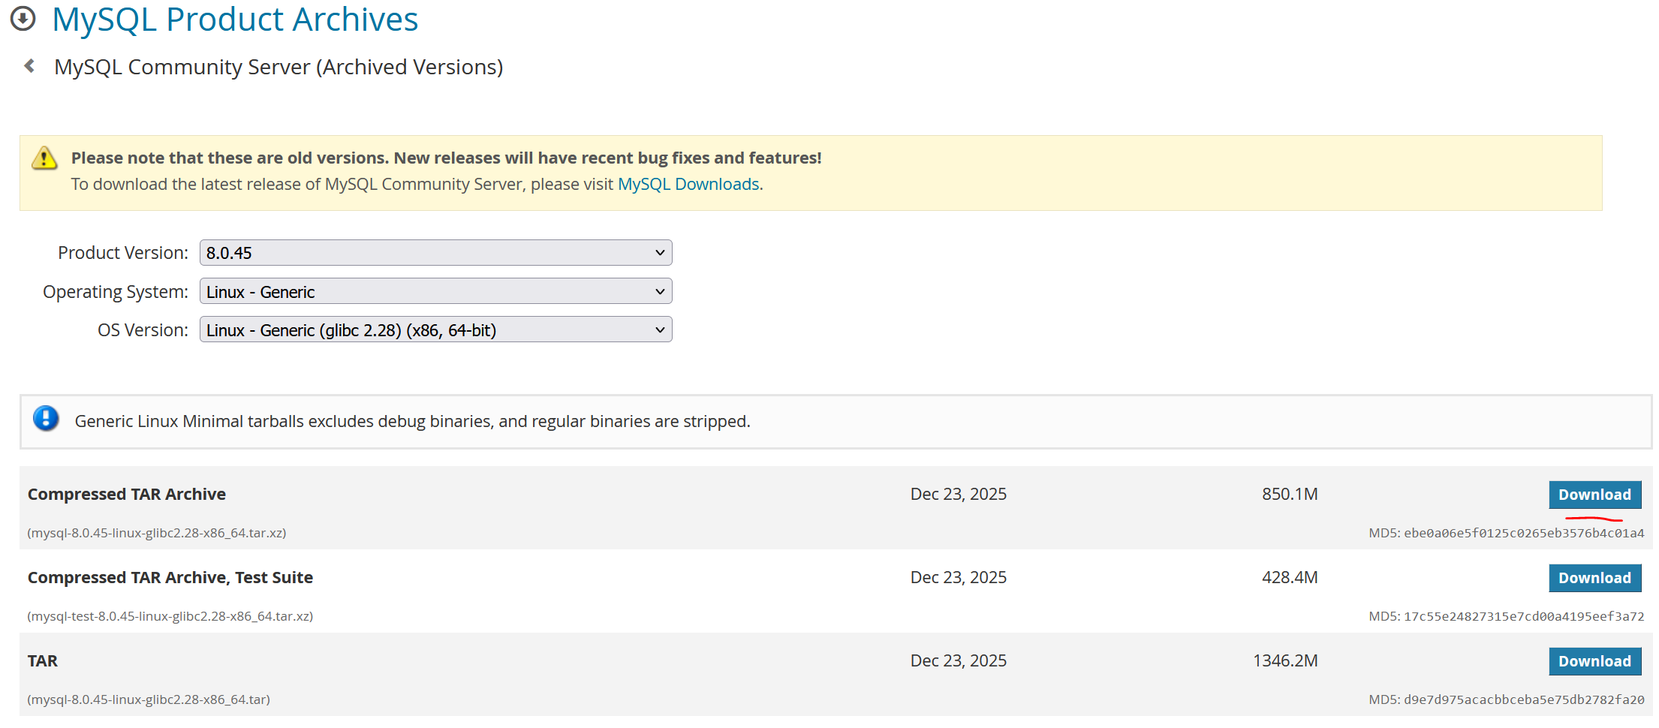Click filename mysql-8.0.45-linux-glibc2.28-x86_64.tar.xz
This screenshot has height=728, width=1659.
157,533
